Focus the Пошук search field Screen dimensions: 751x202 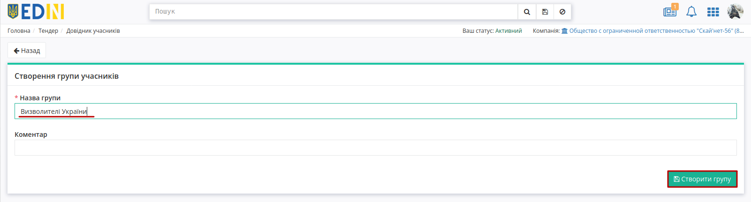tap(334, 12)
